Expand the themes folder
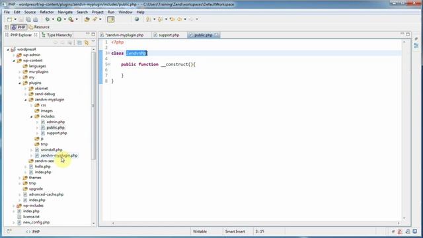Screen dimensions: 423x238 coord(20,178)
